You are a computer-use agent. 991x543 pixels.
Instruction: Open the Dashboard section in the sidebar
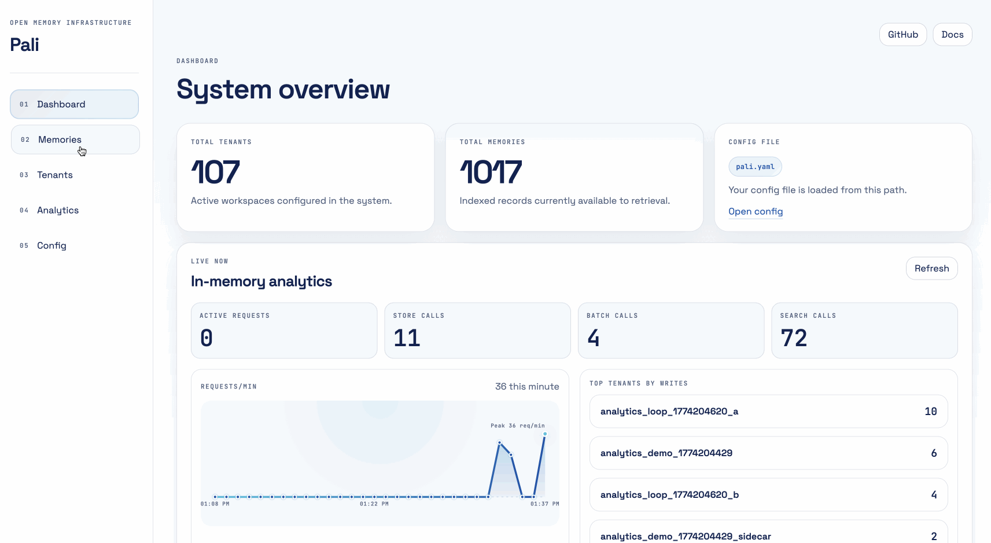tap(61, 104)
